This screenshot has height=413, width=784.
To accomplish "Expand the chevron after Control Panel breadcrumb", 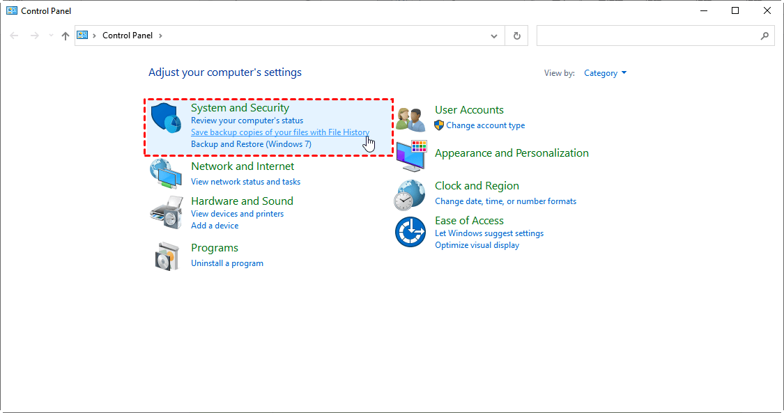I will [160, 36].
